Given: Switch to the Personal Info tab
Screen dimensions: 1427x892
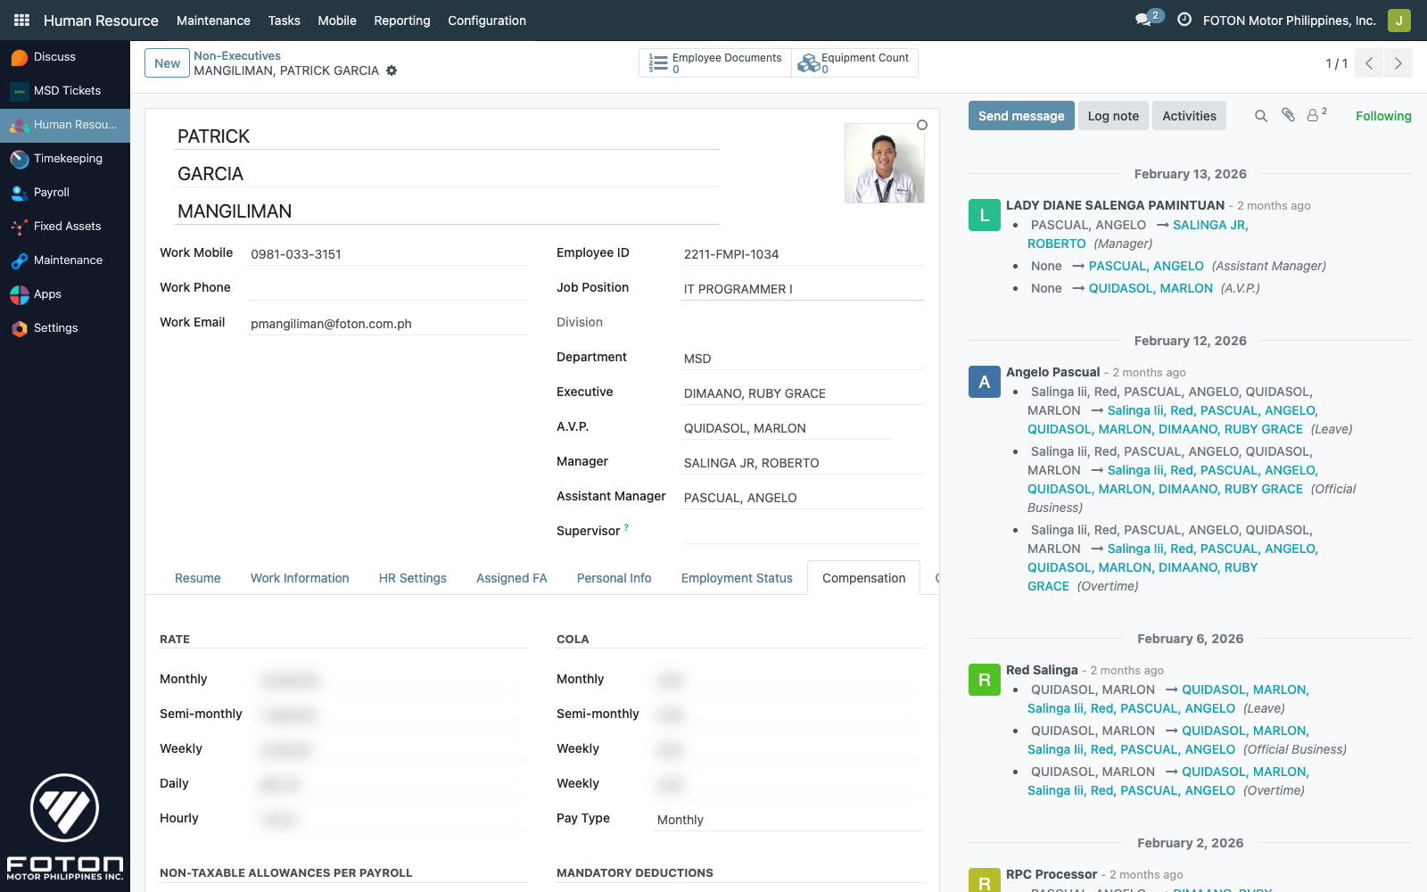Looking at the screenshot, I should pyautogui.click(x=614, y=578).
